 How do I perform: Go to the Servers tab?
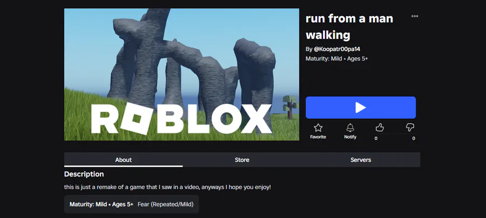click(361, 160)
